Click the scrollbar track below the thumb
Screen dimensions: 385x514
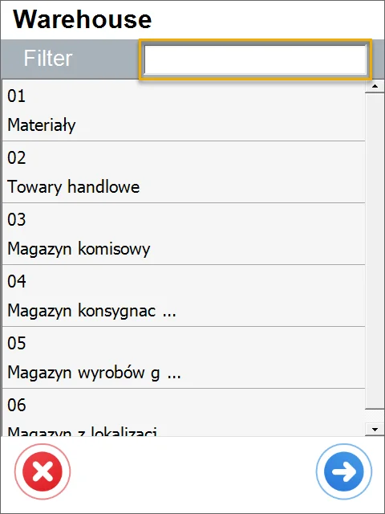click(375, 416)
